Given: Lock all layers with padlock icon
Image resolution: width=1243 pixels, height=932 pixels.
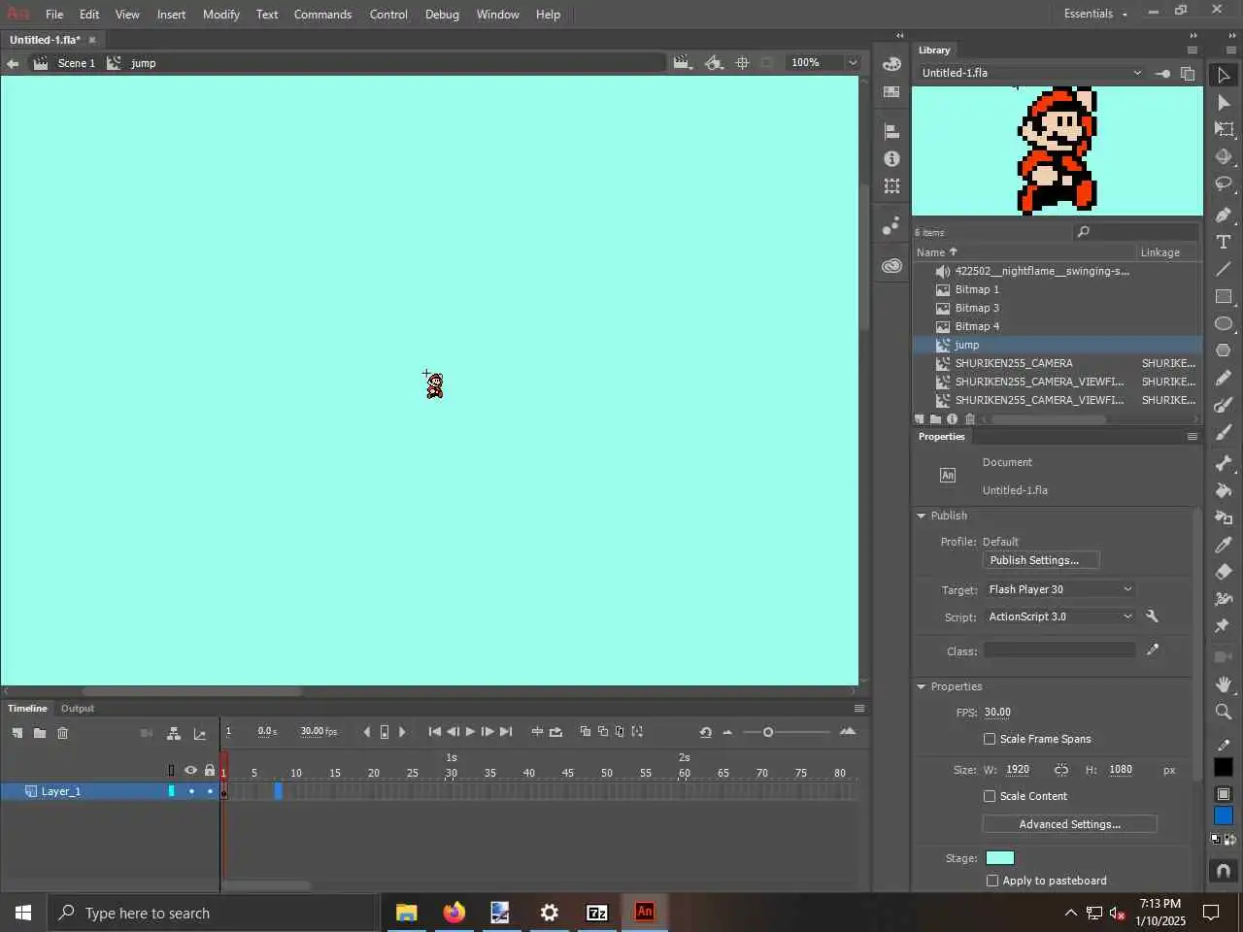Looking at the screenshot, I should (210, 770).
